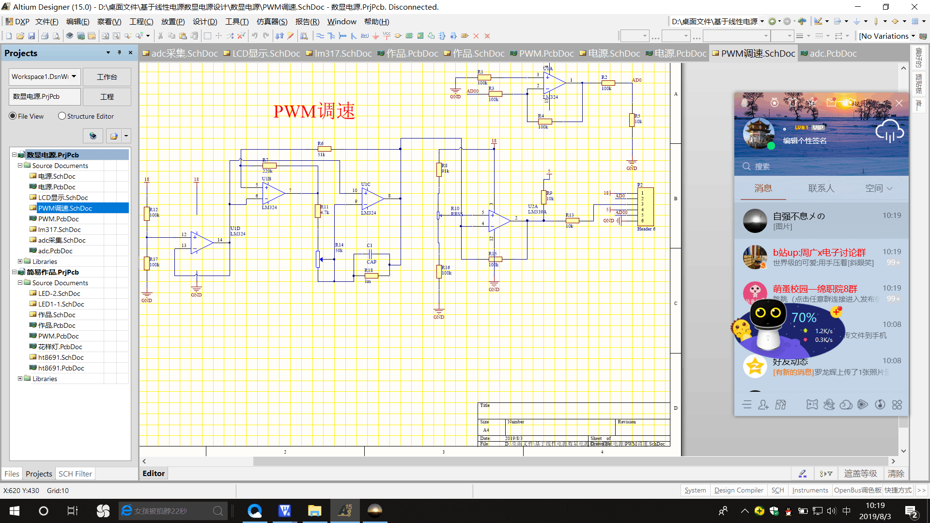This screenshot has height=523, width=930.
Task: Click the green Back navigation arrow
Action: coord(772,21)
